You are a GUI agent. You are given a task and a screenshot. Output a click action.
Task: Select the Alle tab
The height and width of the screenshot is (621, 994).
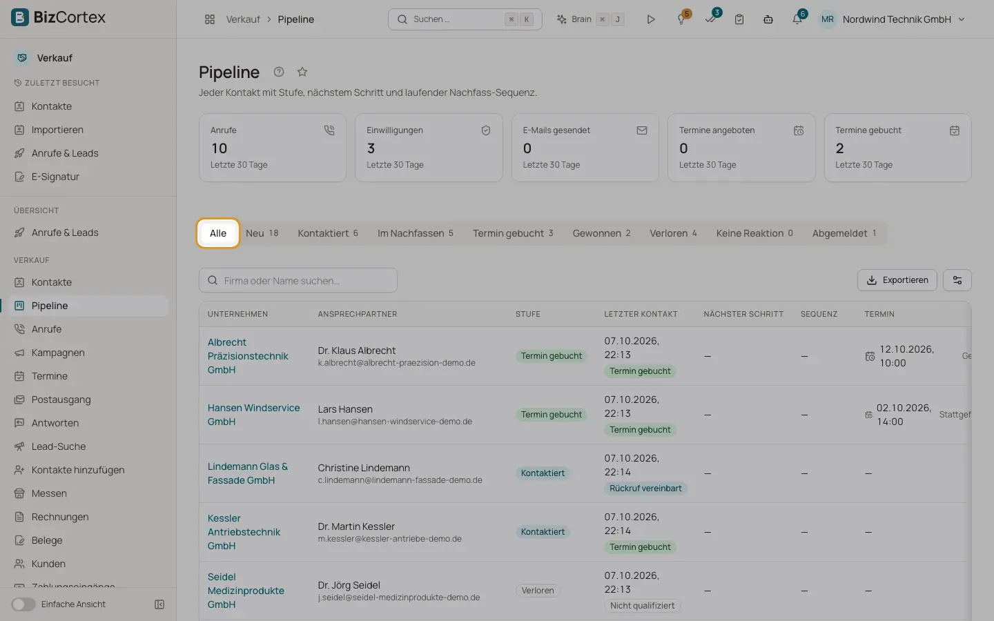(218, 233)
